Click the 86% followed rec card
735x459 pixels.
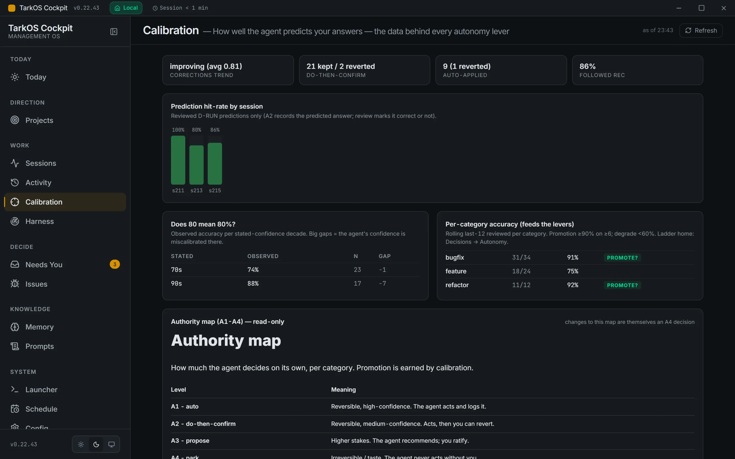coord(638,70)
